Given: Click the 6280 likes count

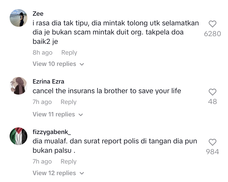Looking at the screenshot, I should tap(213, 34).
